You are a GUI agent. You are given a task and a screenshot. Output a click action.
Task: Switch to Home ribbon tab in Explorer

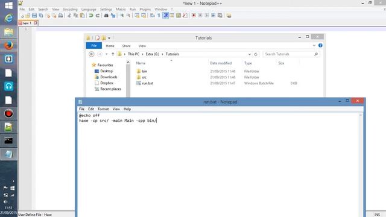coord(110,46)
